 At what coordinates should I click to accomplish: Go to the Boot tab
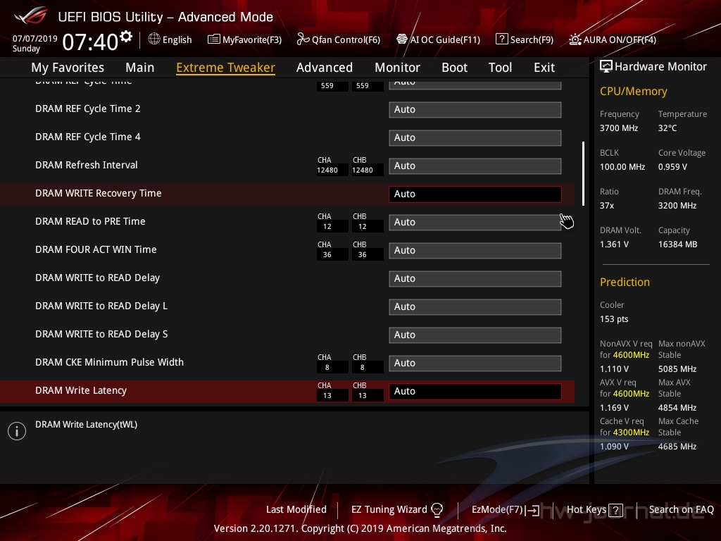click(454, 68)
